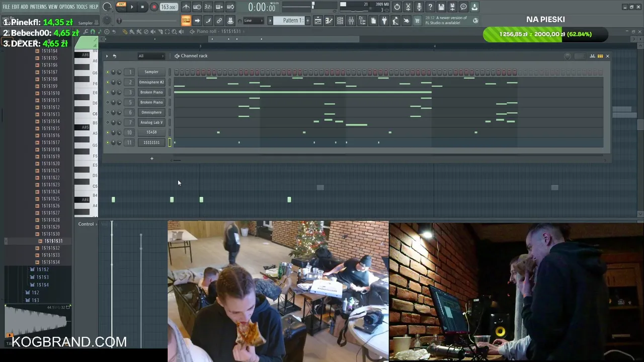Add a channel with plus button
Viewport: 644px width, 362px height.
pyautogui.click(x=151, y=158)
